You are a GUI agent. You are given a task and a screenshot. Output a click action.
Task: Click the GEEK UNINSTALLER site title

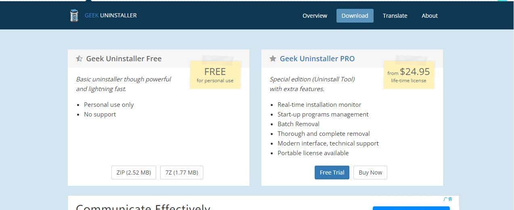pos(111,15)
